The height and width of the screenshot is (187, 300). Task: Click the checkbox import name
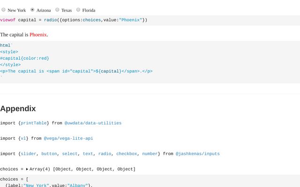point(126,153)
